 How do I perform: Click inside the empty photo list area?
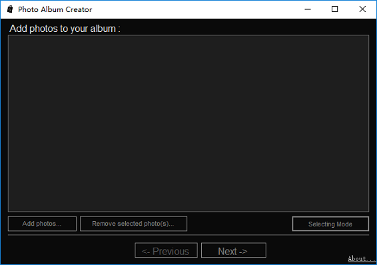[188, 123]
